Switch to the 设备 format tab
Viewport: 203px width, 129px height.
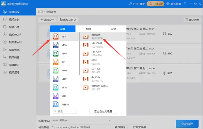tap(114, 29)
